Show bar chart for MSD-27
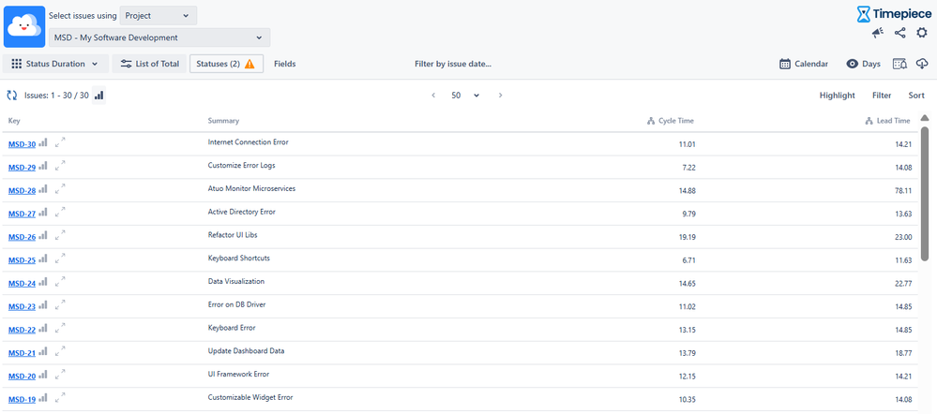The image size is (937, 414). click(x=43, y=214)
